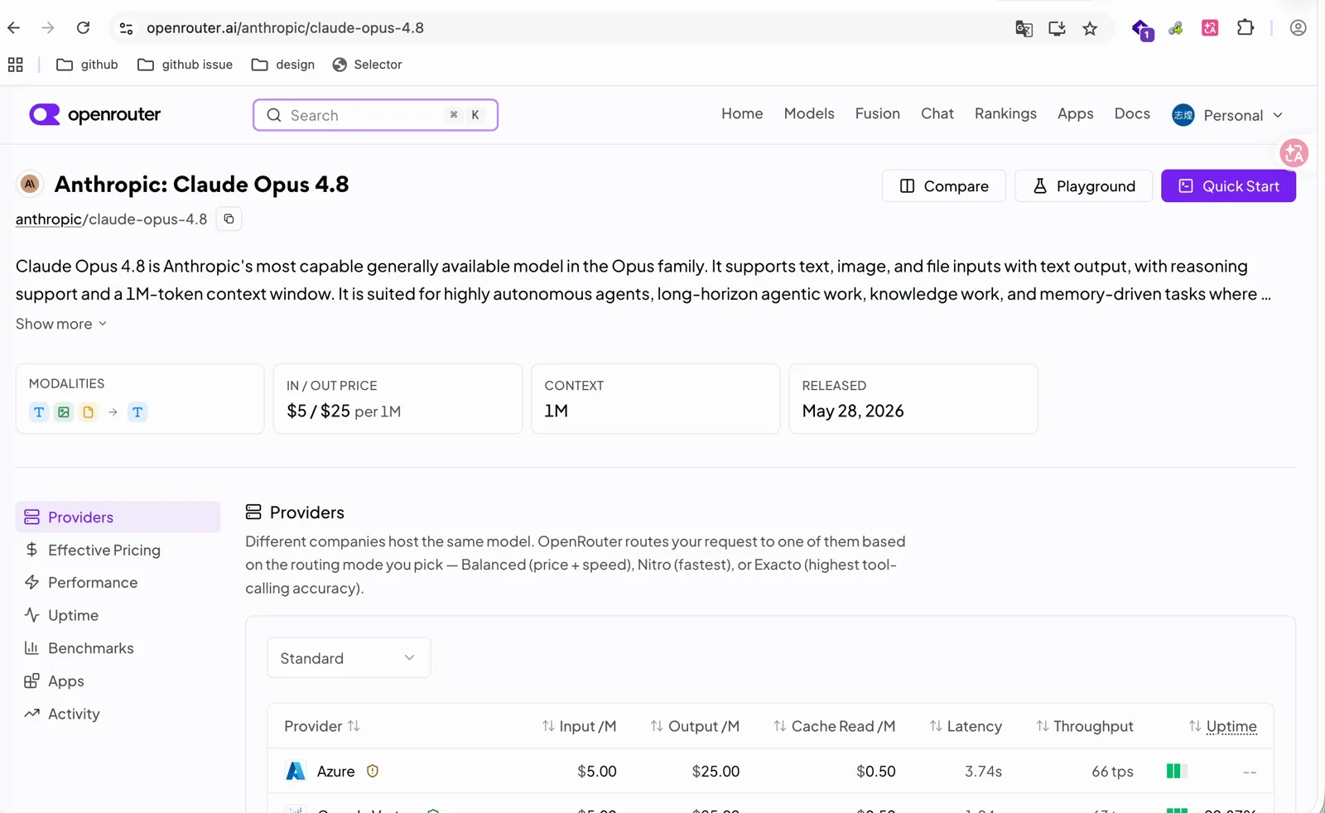The image size is (1325, 813).
Task: Click the Azure uptime bar indicator
Action: pyautogui.click(x=1177, y=771)
